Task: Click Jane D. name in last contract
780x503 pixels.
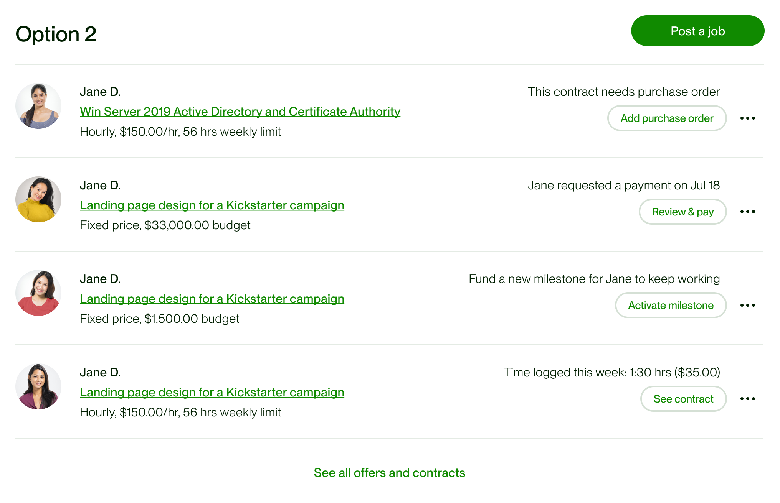Action: pyautogui.click(x=100, y=372)
